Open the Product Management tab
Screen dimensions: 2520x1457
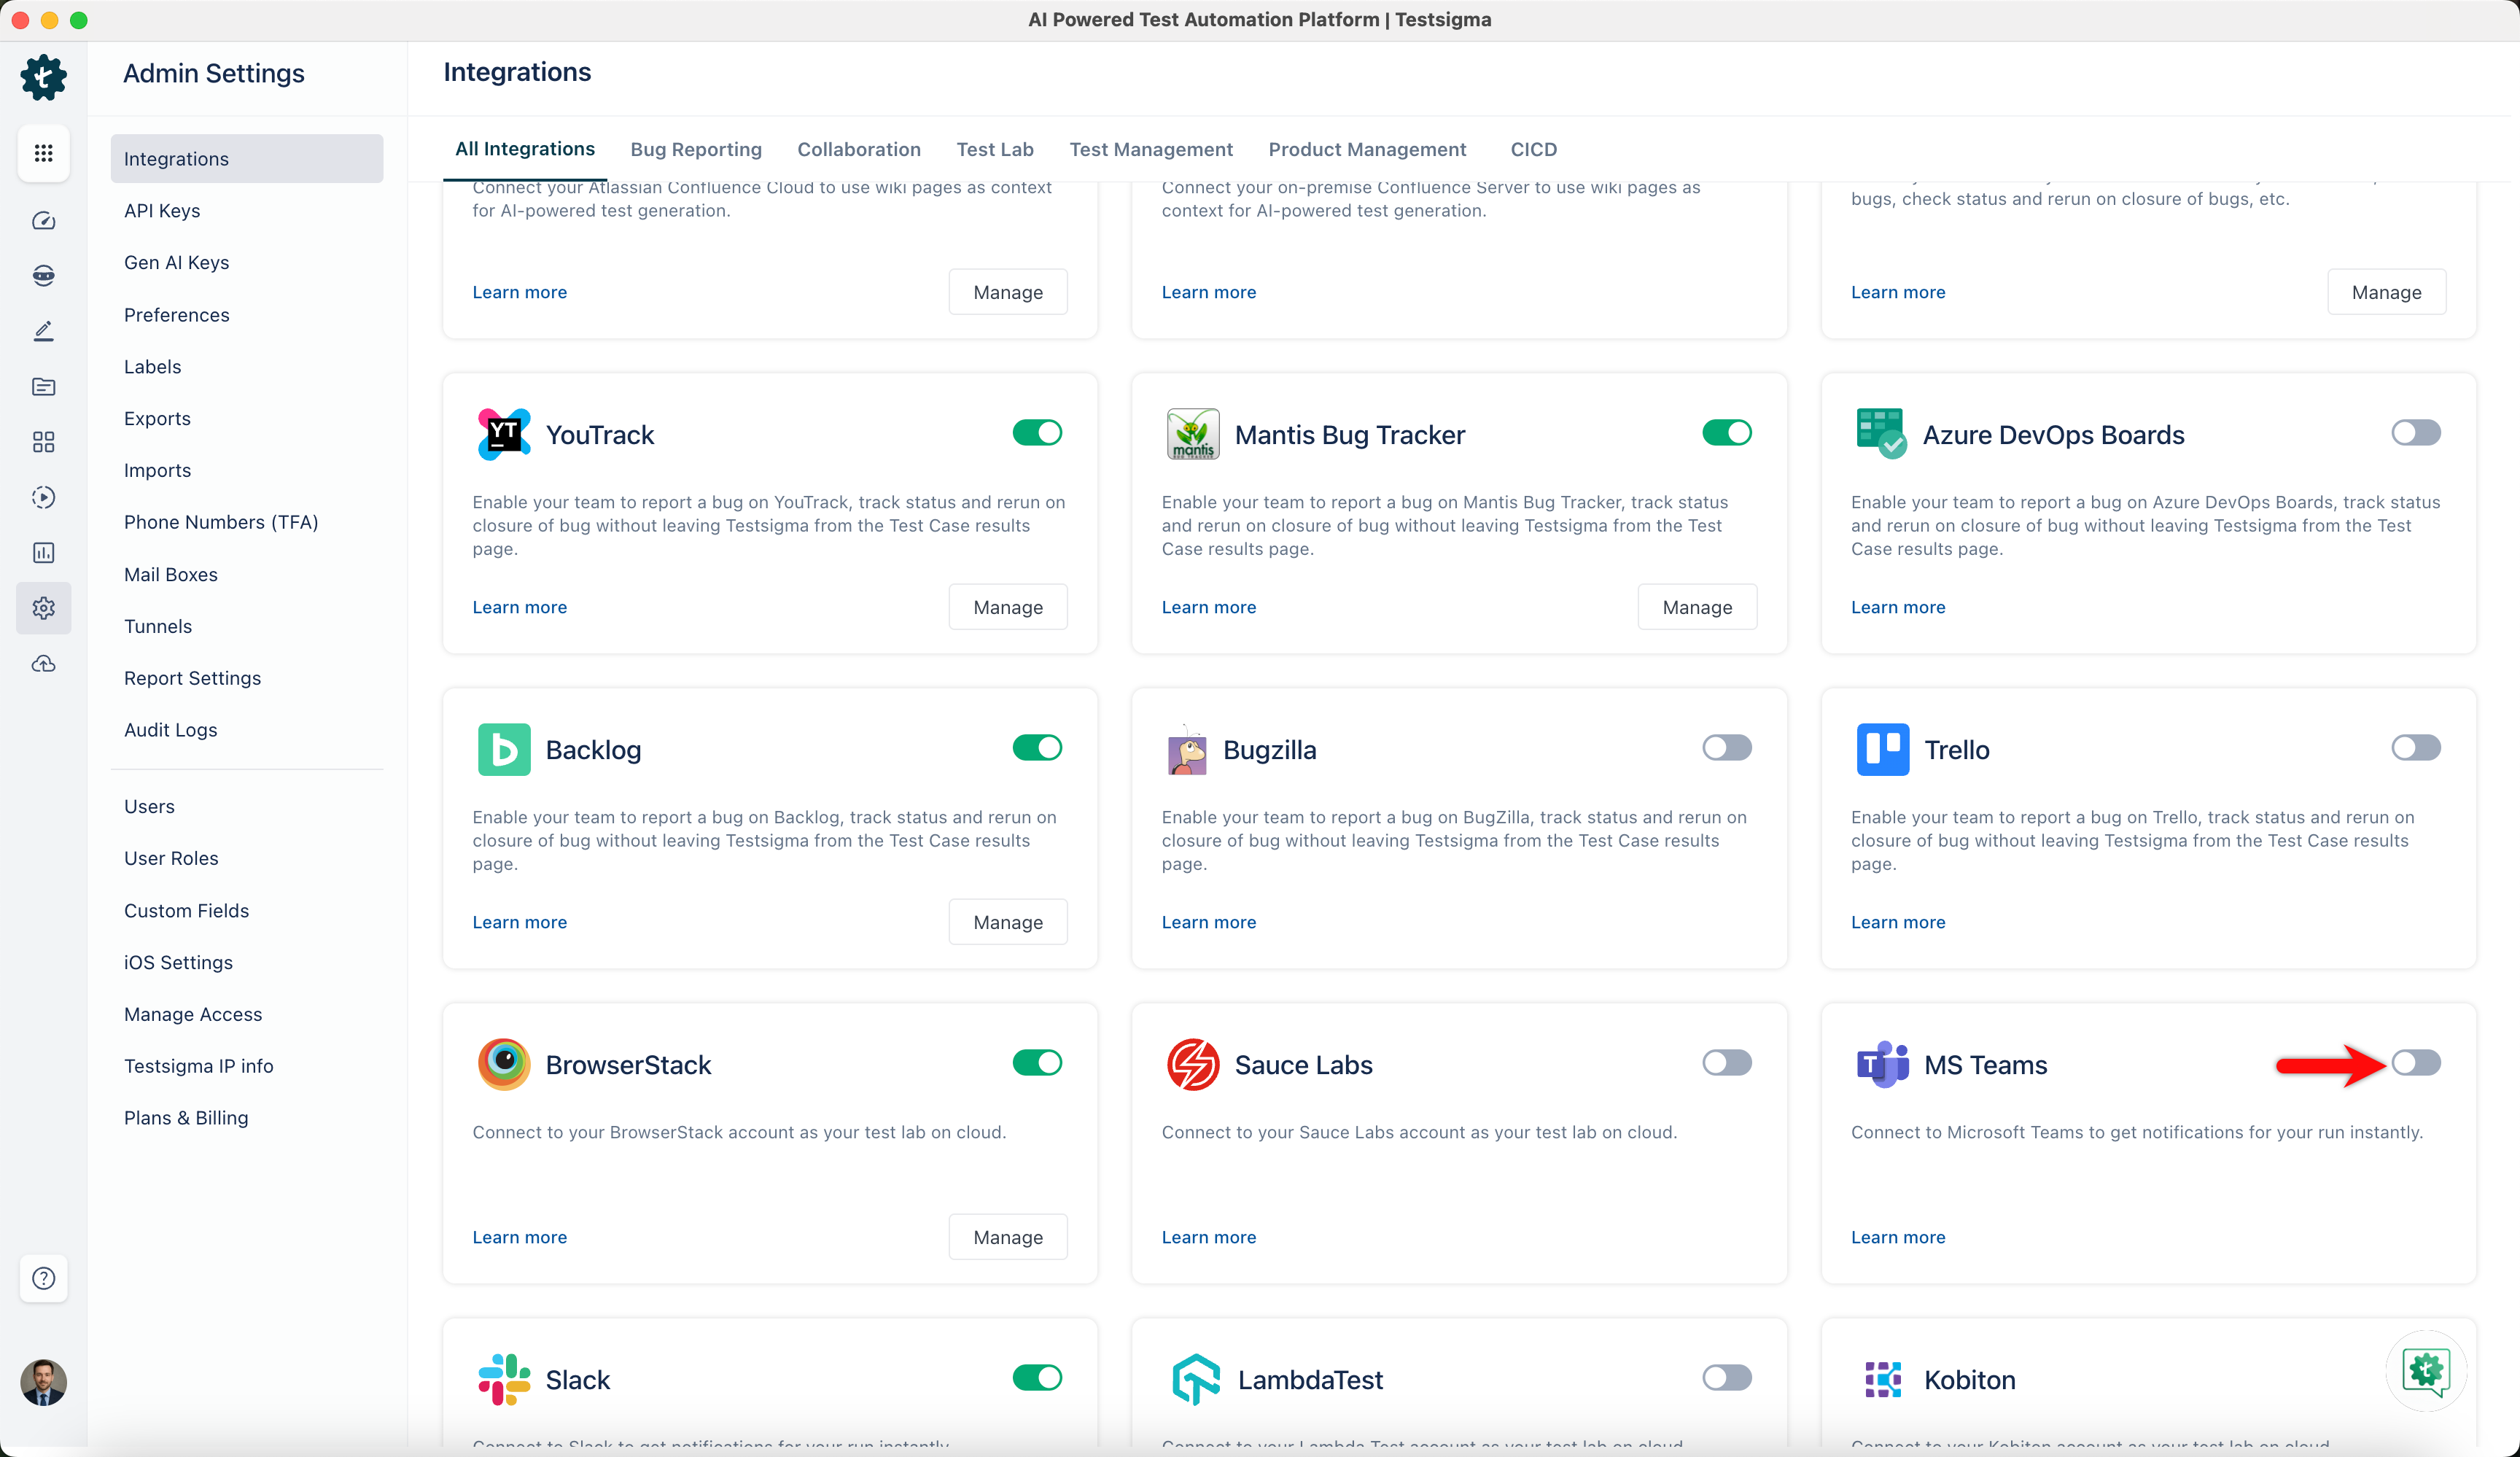(1367, 149)
